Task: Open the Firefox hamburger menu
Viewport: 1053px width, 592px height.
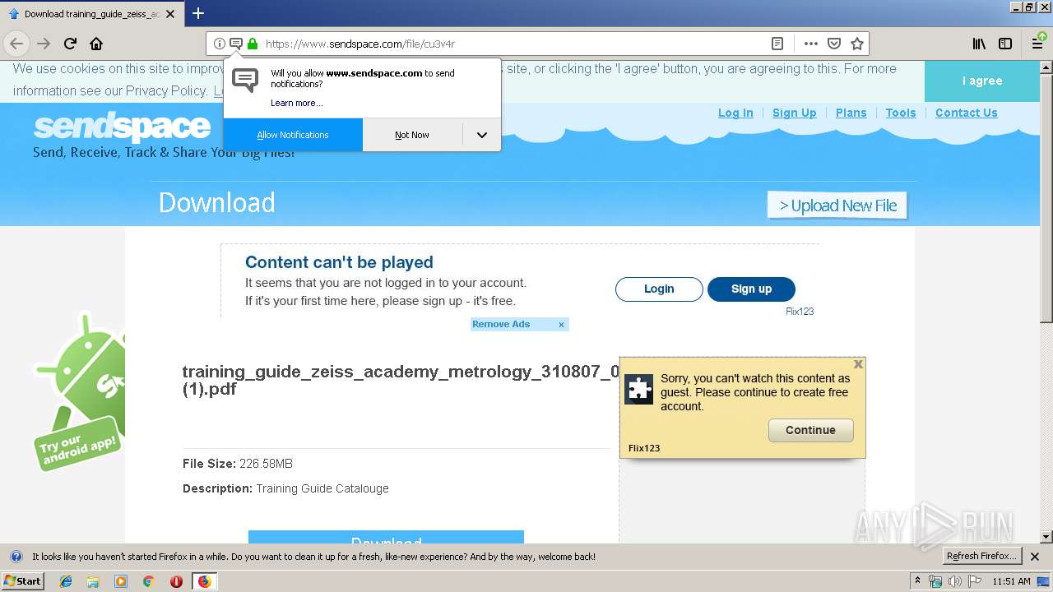Action: 1038,44
